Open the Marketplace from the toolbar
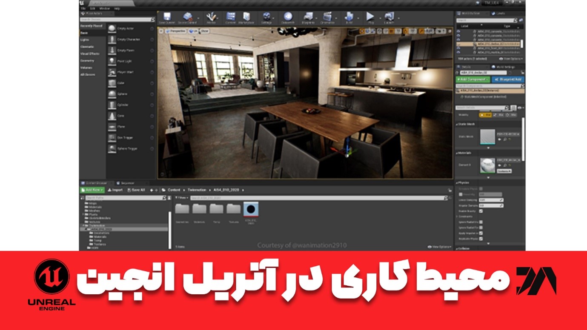Image resolution: width=587 pixels, height=330 pixels. pos(247,17)
